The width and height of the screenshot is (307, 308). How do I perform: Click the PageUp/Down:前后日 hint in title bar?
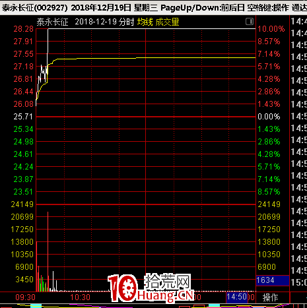click(x=203, y=8)
